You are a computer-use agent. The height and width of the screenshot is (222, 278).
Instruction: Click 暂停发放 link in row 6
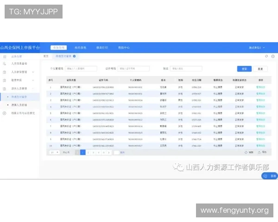[260, 120]
